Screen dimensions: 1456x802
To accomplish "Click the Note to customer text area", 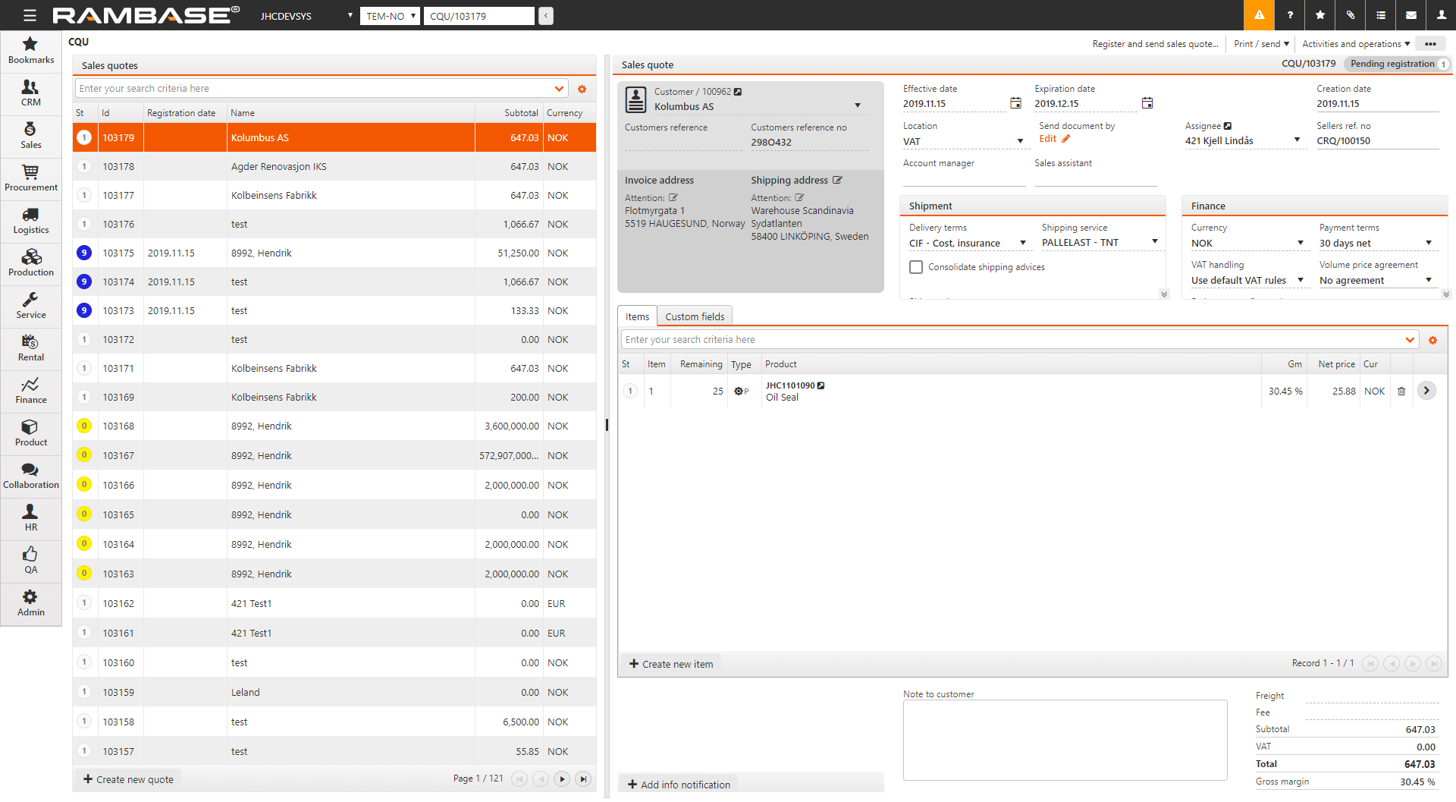I will click(x=1065, y=740).
